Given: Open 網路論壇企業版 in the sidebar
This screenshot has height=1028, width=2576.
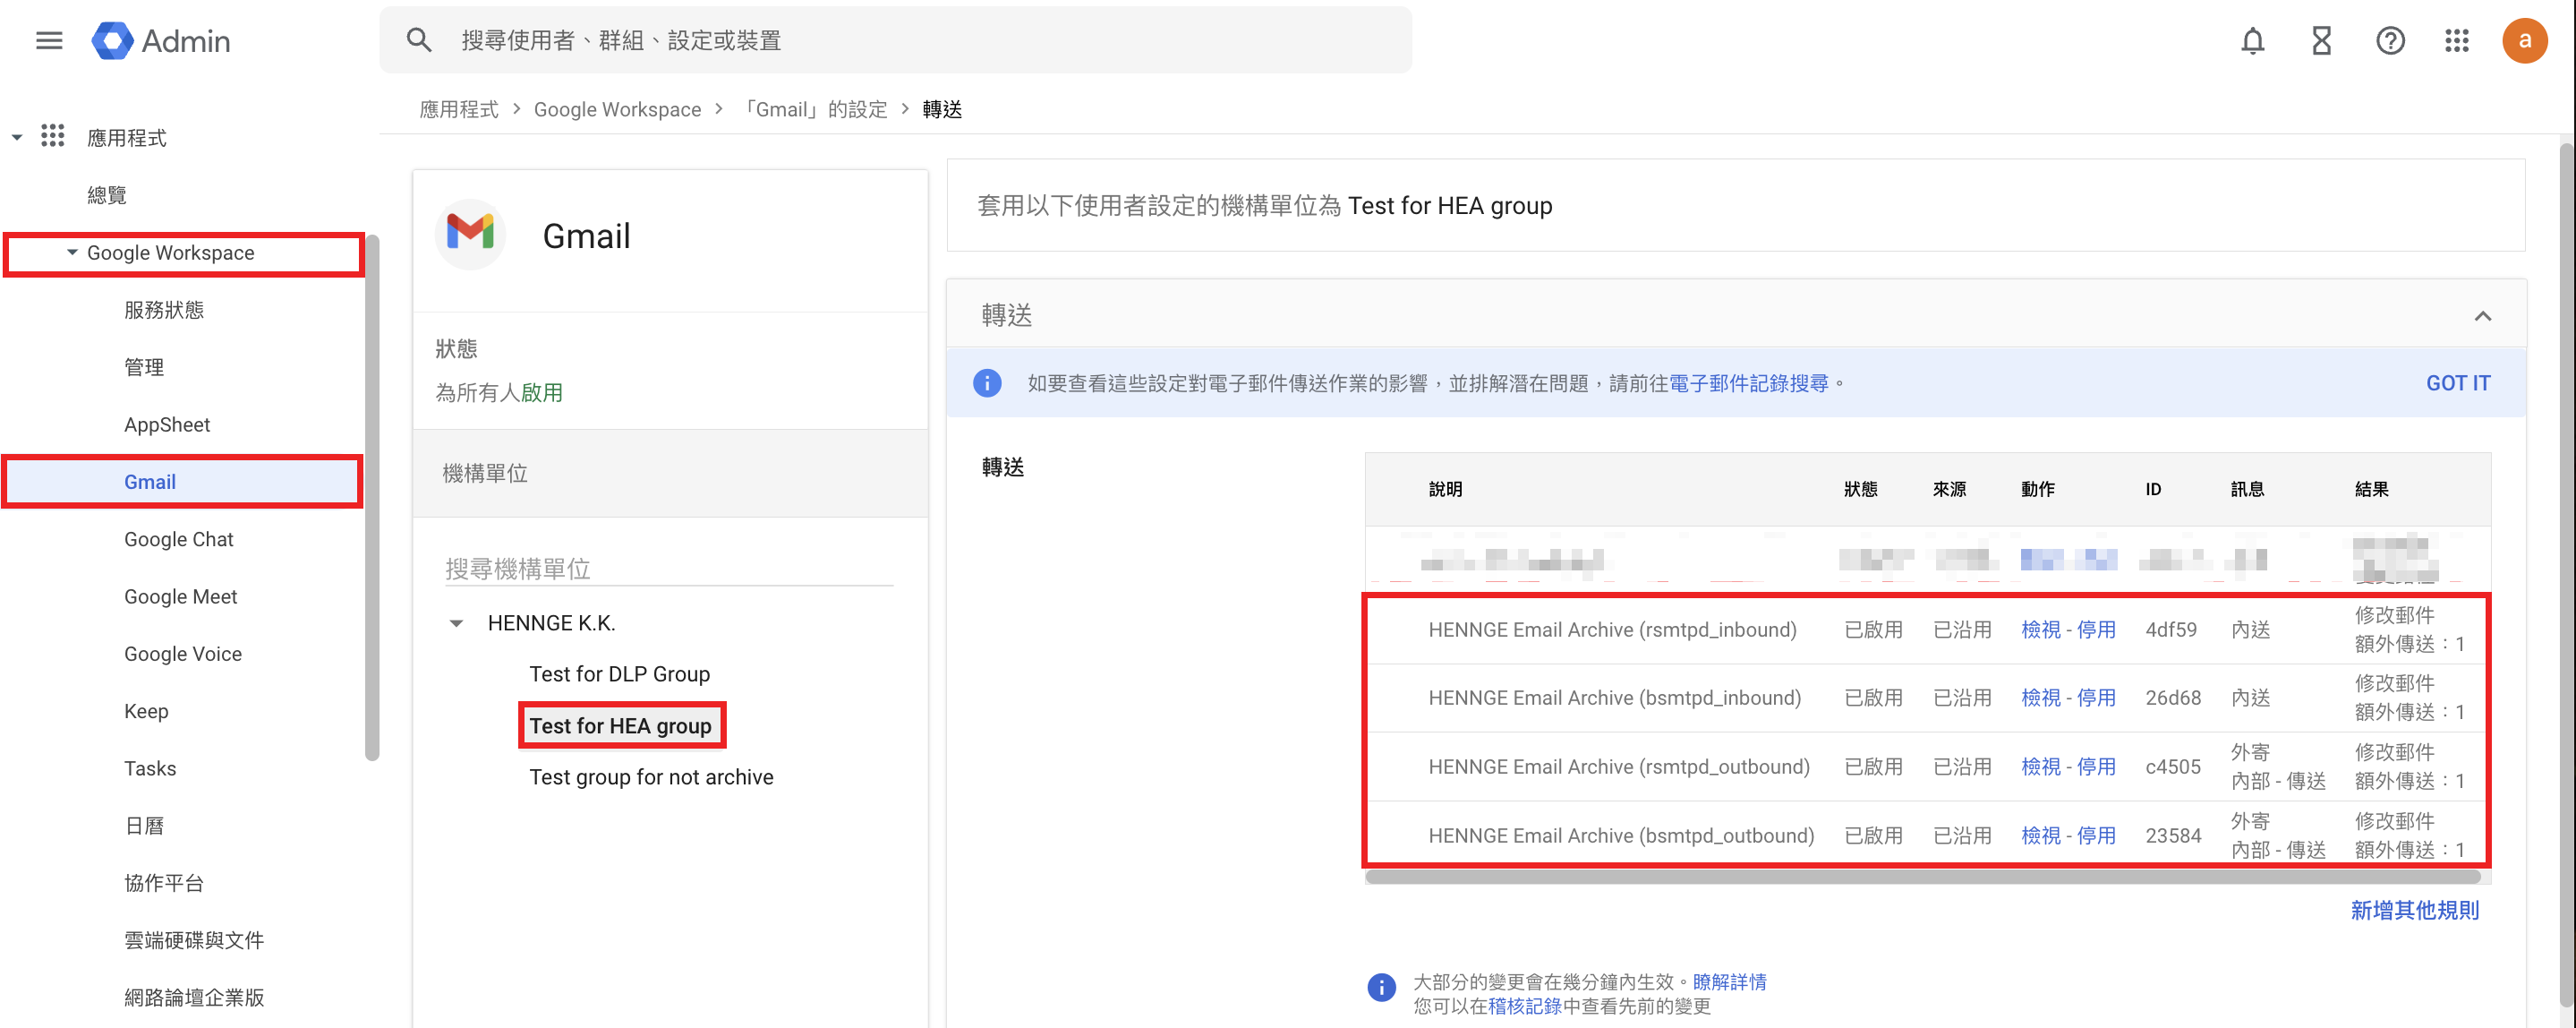Looking at the screenshot, I should 194,997.
